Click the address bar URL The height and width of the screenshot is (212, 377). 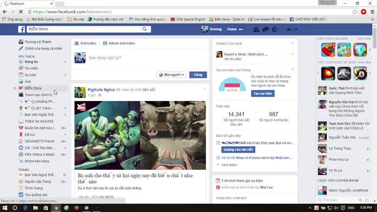click(72, 12)
